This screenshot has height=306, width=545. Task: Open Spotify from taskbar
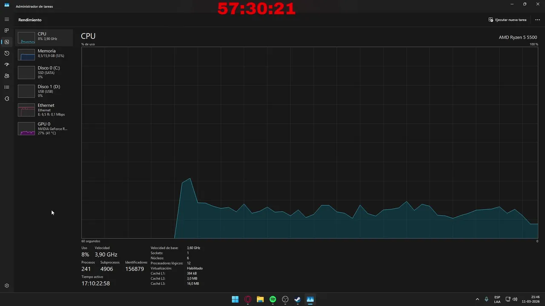273,299
